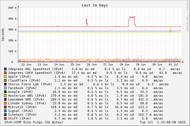Image resolution: width=190 pixels, height=126 pixels.
Task: Click LeaseWeb's "284.5 ms av md" value
Action: (64, 99)
